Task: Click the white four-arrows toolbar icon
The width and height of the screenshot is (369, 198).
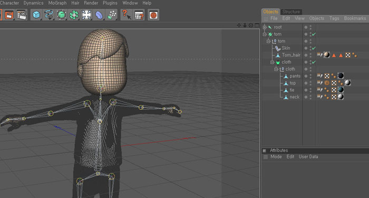Action: point(86,15)
